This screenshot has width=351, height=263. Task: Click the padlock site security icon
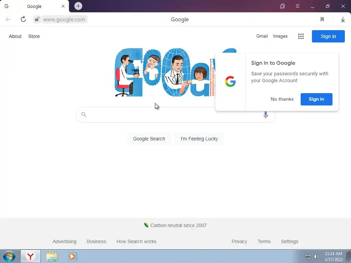(x=37, y=19)
